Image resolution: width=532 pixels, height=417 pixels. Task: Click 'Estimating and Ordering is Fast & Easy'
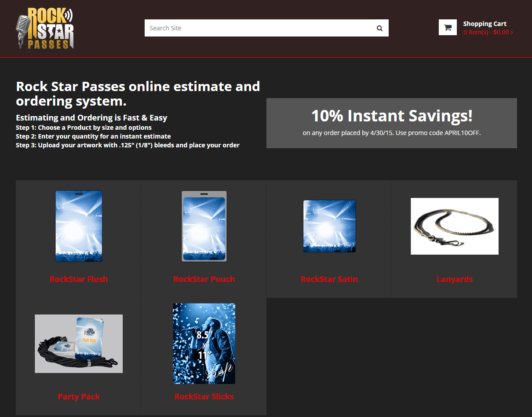click(x=91, y=117)
